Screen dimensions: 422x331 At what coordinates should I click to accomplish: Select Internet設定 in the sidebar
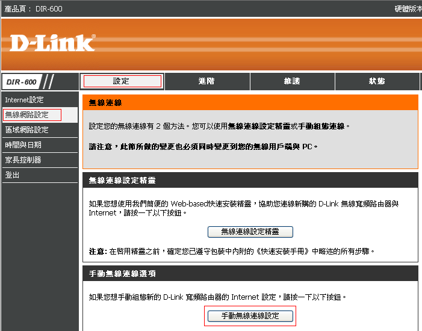click(40, 100)
